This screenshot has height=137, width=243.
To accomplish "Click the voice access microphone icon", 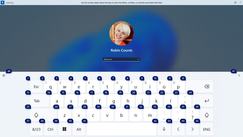I will point(3,2).
